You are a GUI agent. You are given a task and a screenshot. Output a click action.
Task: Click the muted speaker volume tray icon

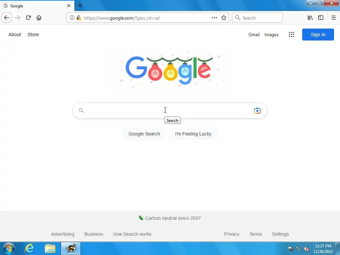click(x=306, y=249)
